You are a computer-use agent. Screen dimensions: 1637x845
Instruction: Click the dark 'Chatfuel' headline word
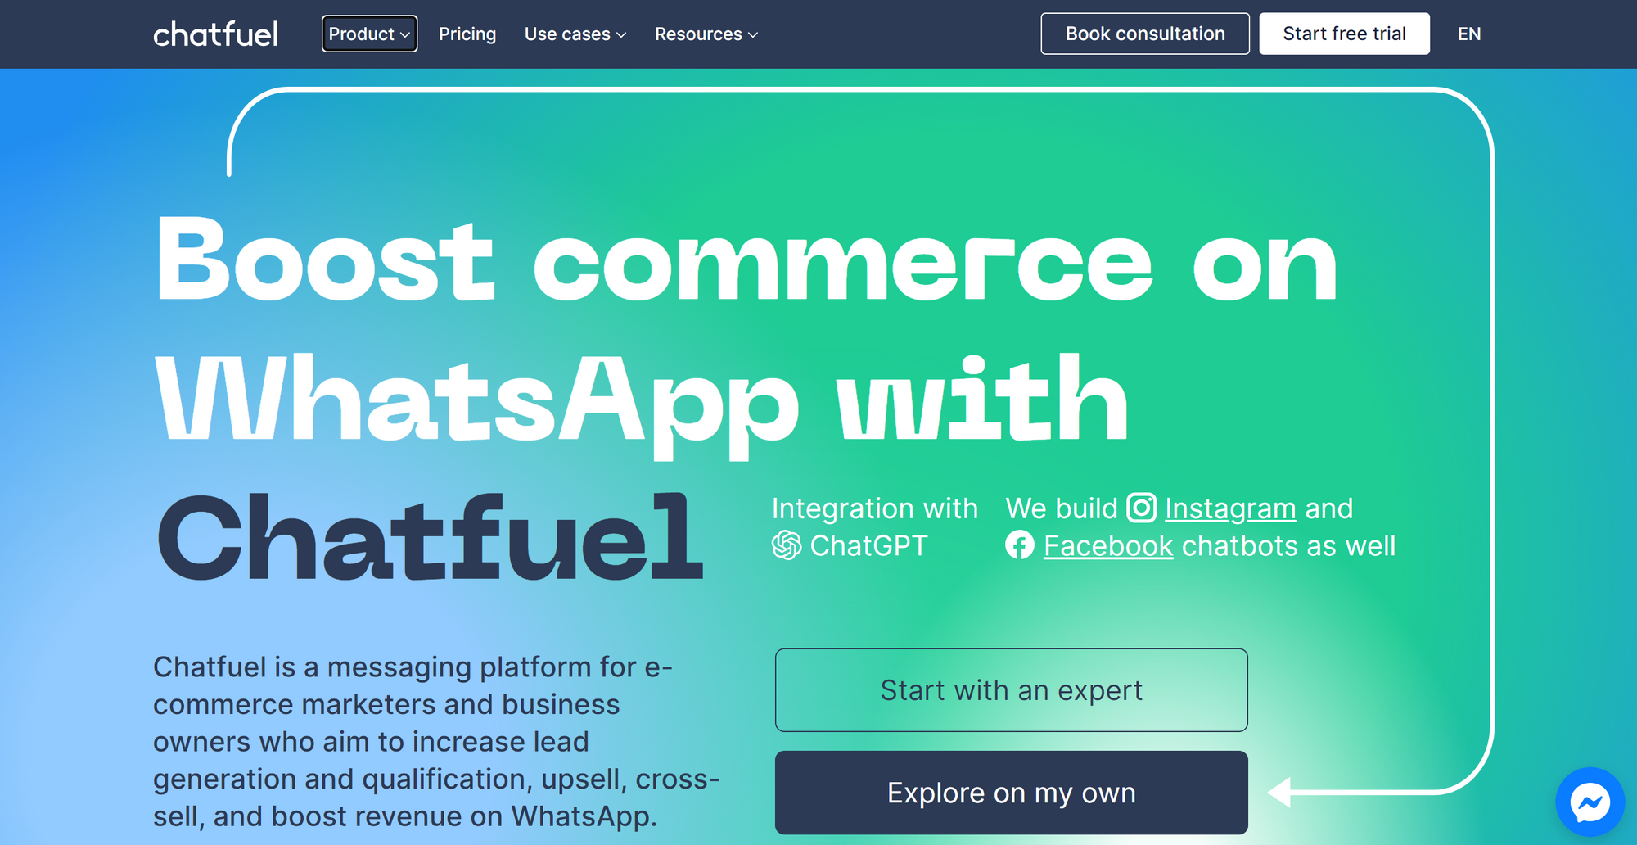tap(431, 537)
